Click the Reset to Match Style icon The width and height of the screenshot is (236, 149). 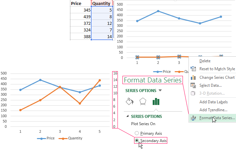point(193,69)
